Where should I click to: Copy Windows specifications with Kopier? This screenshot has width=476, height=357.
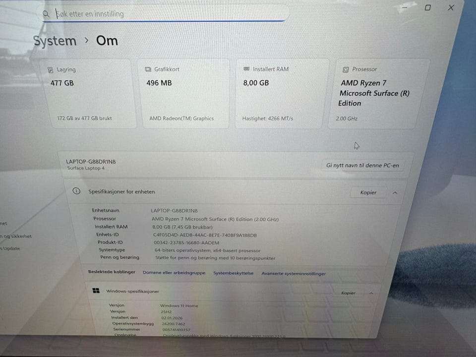(348, 293)
